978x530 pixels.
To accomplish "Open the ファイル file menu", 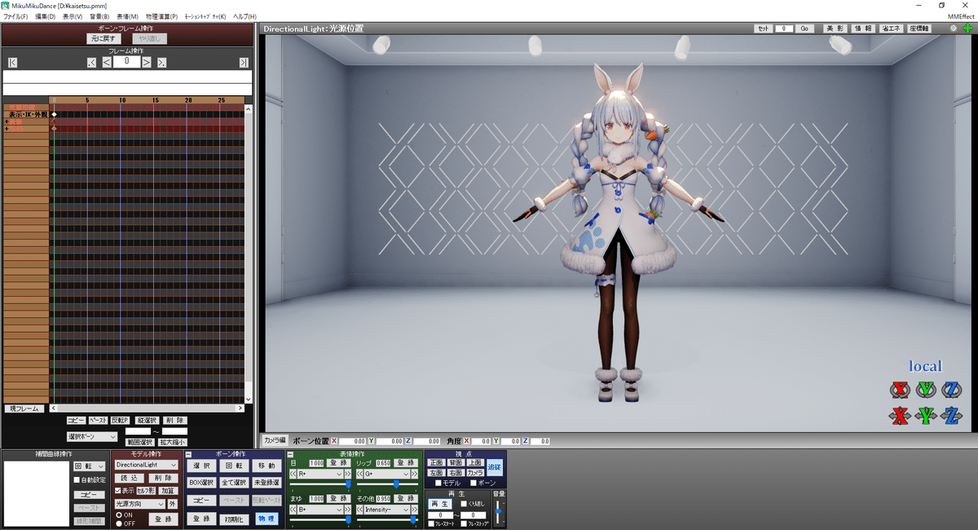I will pyautogui.click(x=16, y=15).
